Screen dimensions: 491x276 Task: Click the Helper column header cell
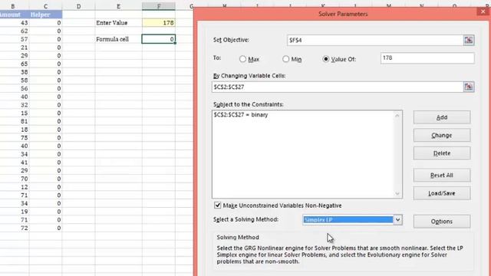click(46, 15)
